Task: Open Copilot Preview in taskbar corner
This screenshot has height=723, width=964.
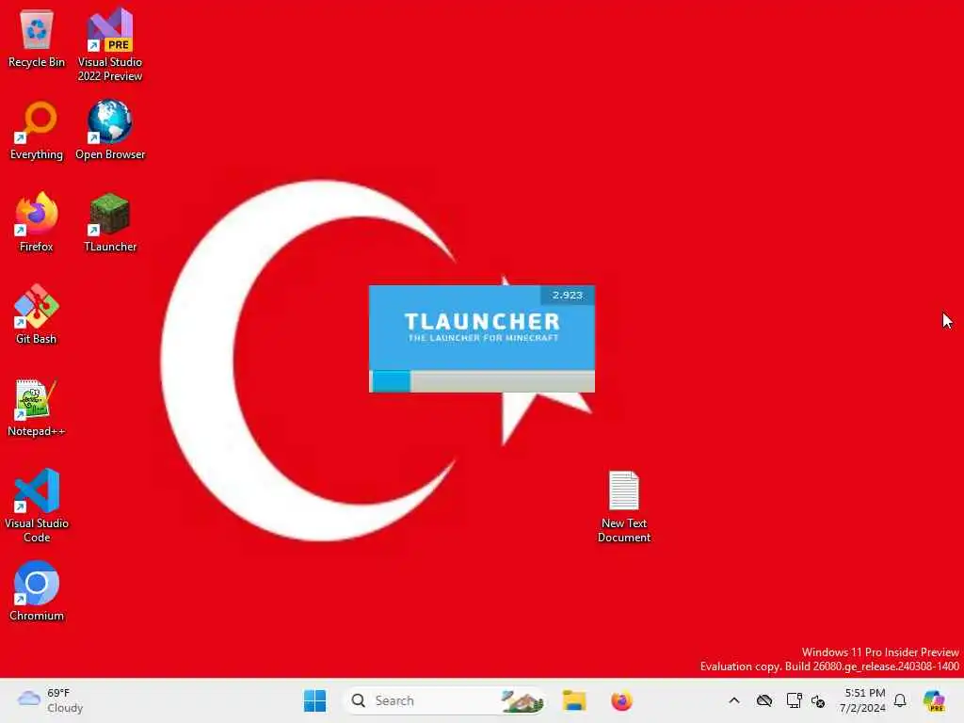Action: tap(935, 700)
